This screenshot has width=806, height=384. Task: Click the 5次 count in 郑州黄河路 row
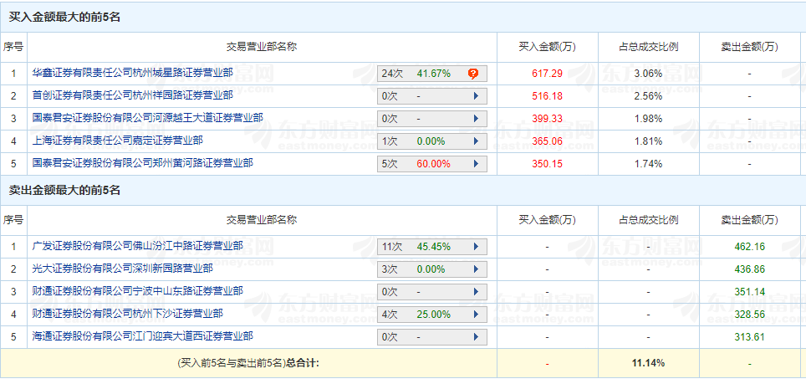point(390,164)
